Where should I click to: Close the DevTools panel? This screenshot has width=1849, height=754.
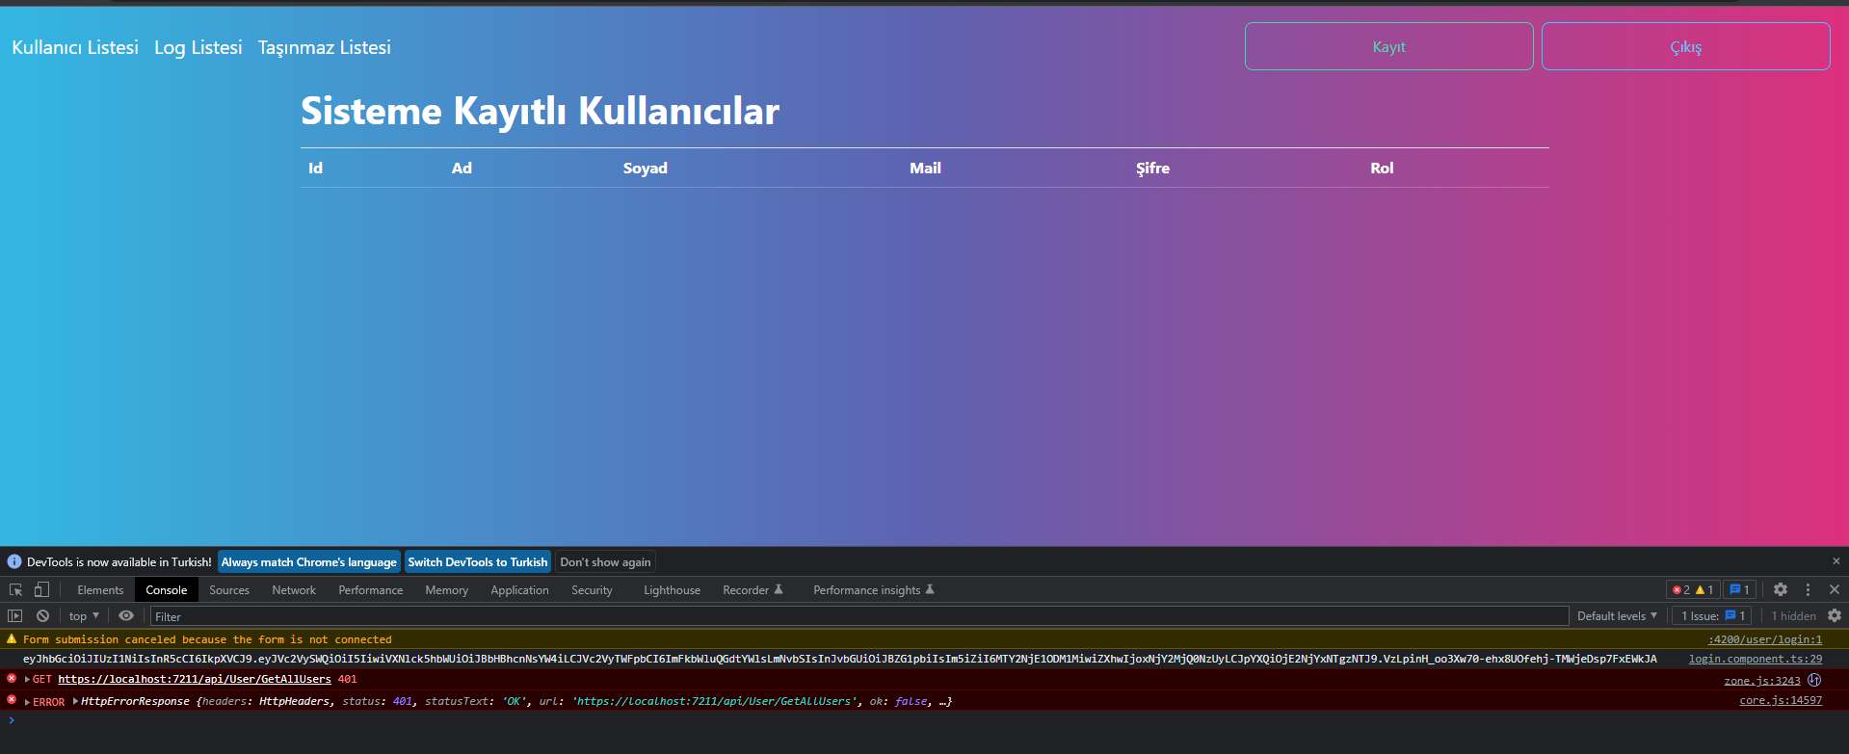[1835, 589]
